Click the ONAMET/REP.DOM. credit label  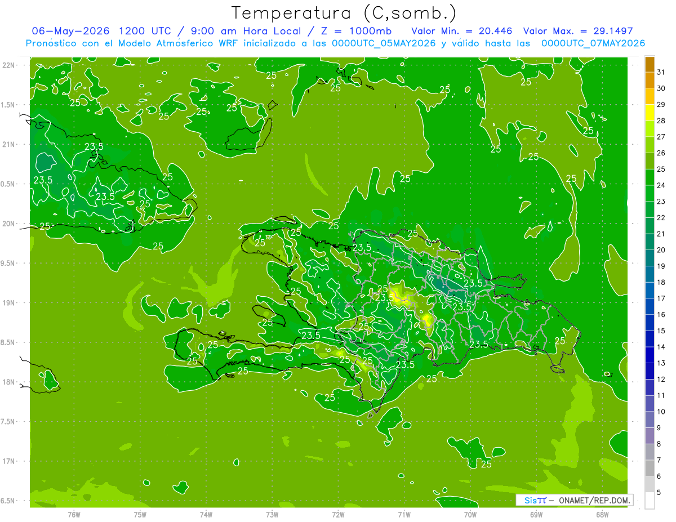click(x=594, y=500)
